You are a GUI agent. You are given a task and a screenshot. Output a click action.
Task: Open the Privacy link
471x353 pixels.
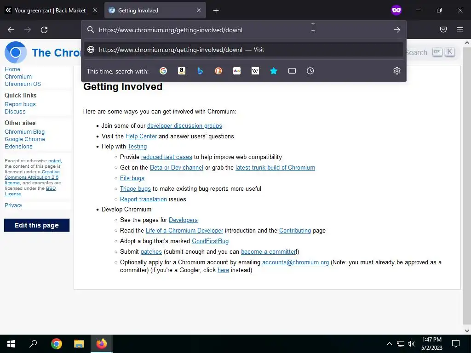pyautogui.click(x=13, y=205)
